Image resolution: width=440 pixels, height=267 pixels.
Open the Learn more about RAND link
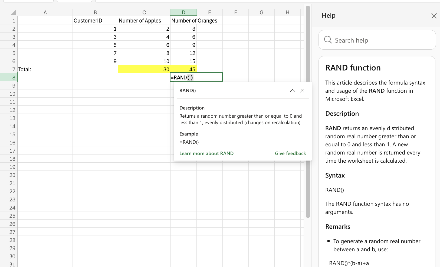point(206,153)
